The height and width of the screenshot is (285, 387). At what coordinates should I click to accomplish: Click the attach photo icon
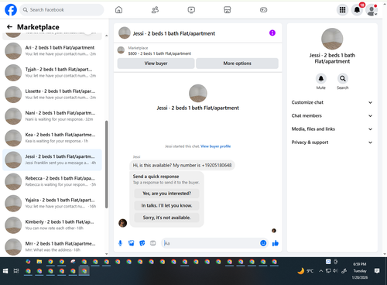click(x=132, y=243)
